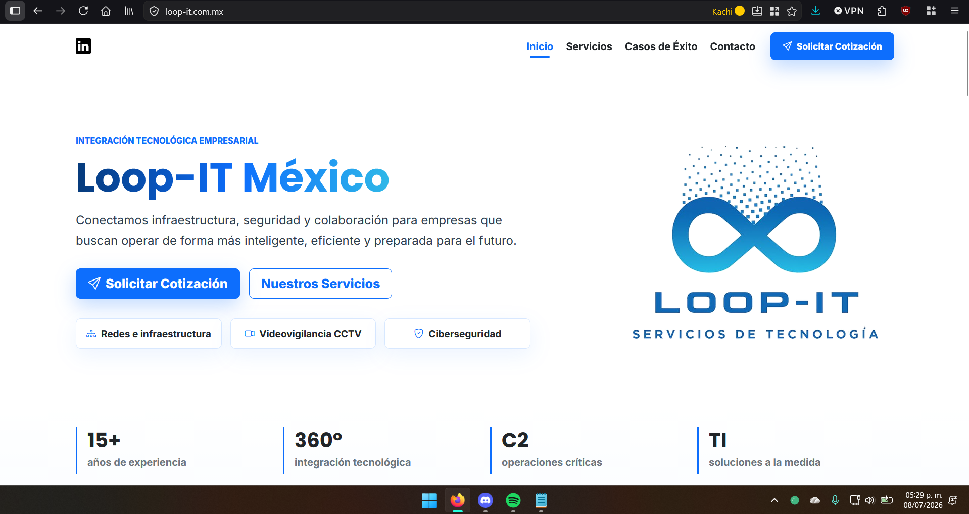Viewport: 969px width, 514px height.
Task: Go back with the browser back arrow
Action: point(38,11)
